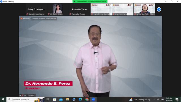
Task: Click the Dr. Hernando B. Perez name banner
Action: click(x=48, y=84)
